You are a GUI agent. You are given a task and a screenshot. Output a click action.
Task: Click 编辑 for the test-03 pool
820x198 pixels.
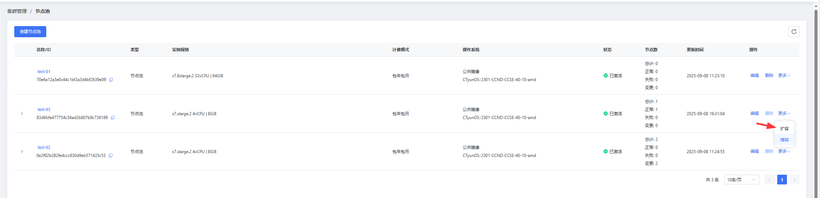[x=754, y=113]
